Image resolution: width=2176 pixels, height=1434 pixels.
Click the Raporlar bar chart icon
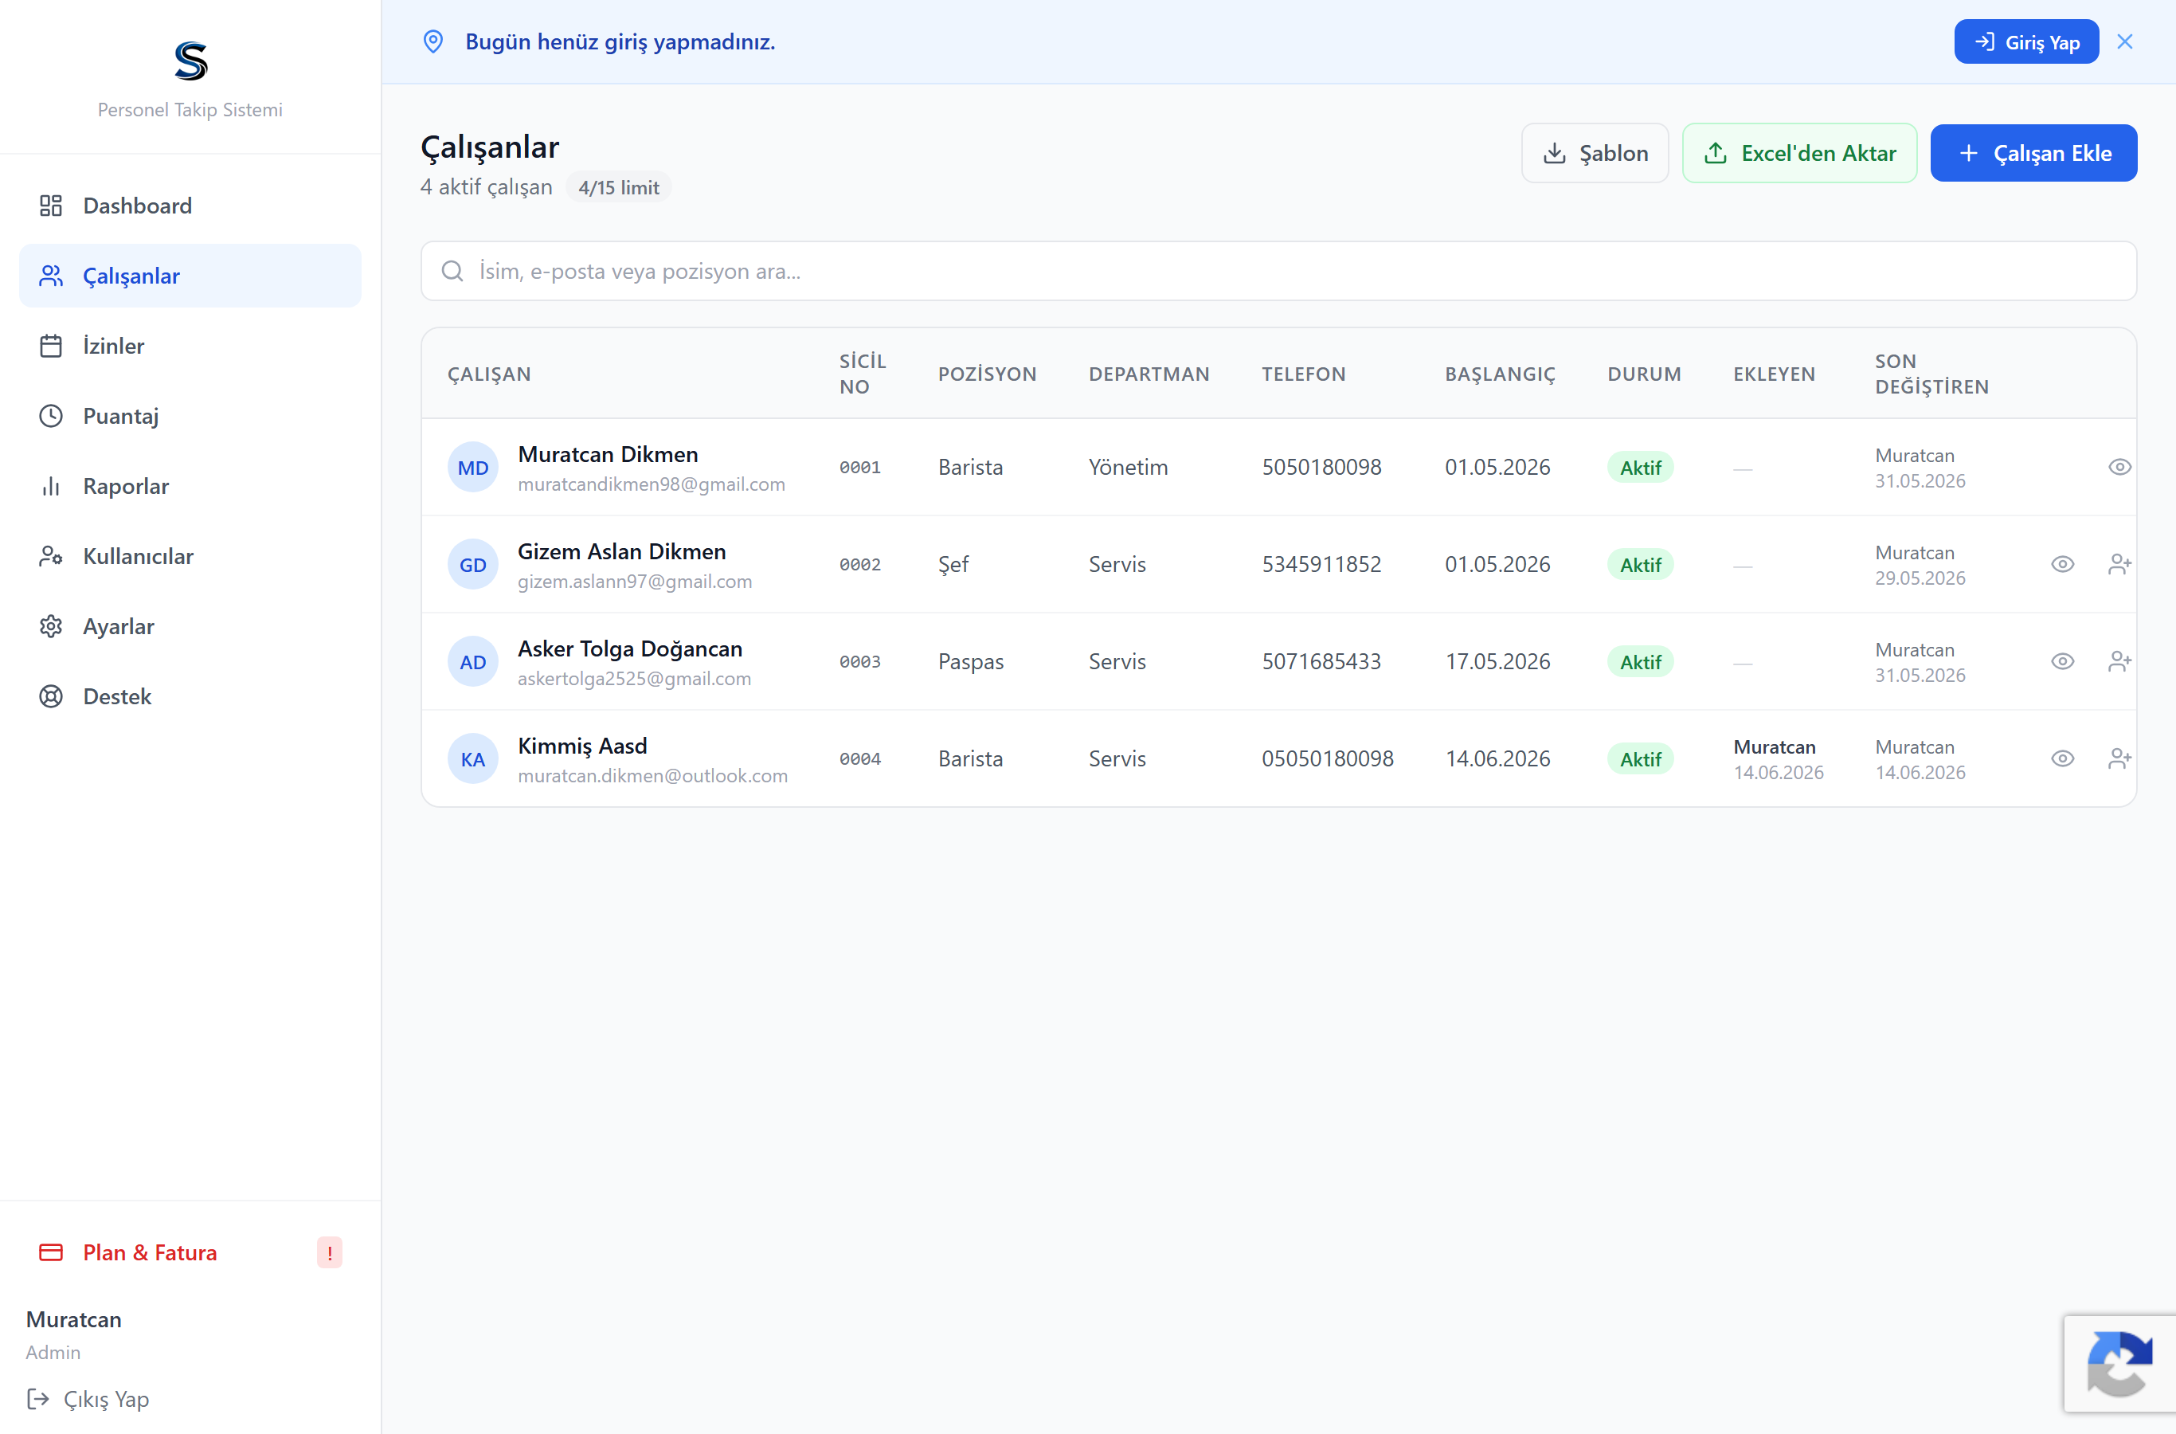pyautogui.click(x=51, y=486)
